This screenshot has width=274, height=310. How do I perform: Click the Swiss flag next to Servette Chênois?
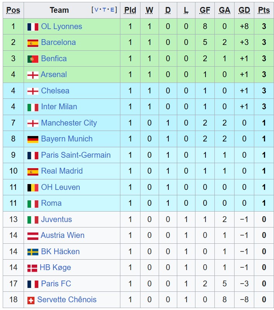[31, 300]
